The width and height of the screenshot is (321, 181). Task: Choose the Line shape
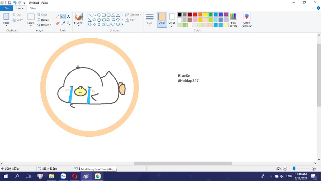(89, 15)
